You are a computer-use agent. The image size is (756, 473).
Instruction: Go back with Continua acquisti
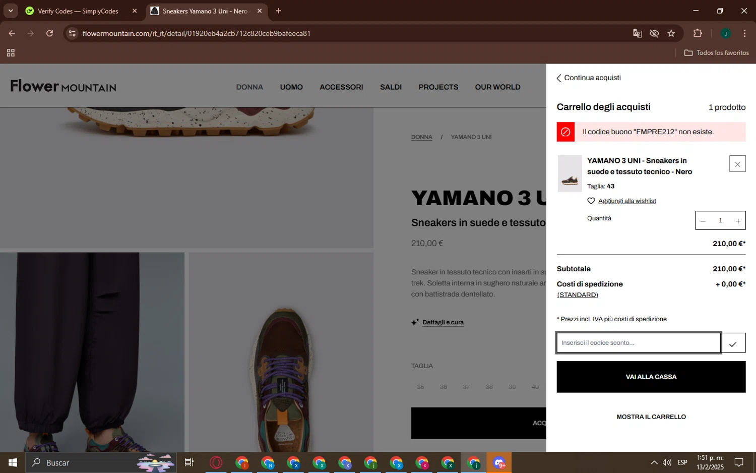(x=589, y=78)
